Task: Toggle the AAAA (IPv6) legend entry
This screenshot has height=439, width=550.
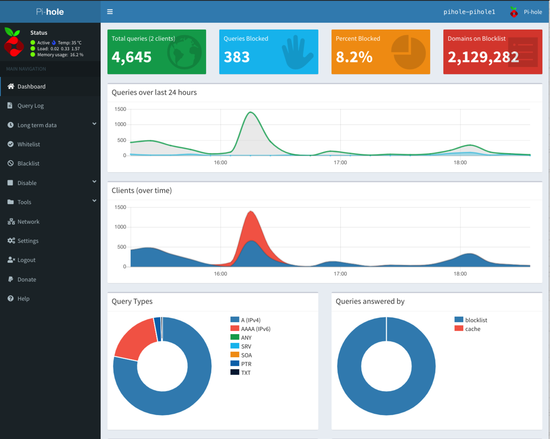Action: (x=255, y=329)
